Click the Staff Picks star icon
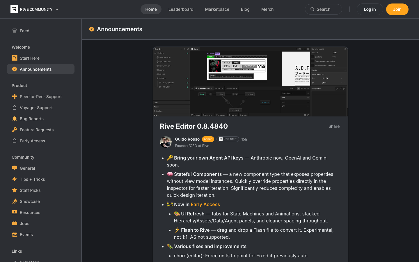The height and width of the screenshot is (262, 419). click(x=15, y=190)
